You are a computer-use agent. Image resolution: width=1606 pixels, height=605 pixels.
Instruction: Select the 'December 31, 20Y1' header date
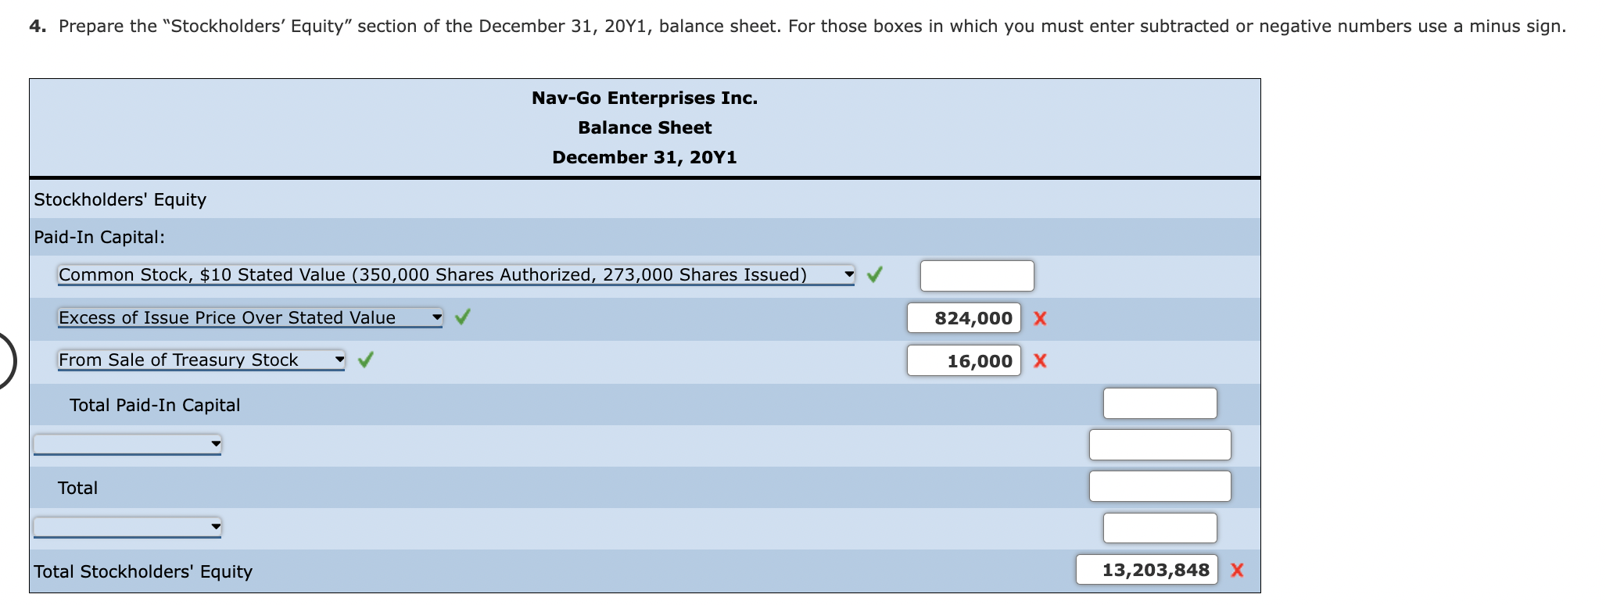pyautogui.click(x=644, y=157)
